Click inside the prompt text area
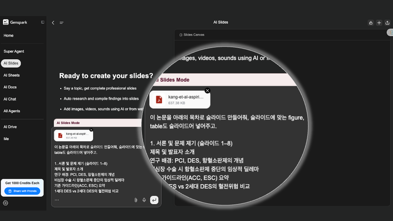 99,169
